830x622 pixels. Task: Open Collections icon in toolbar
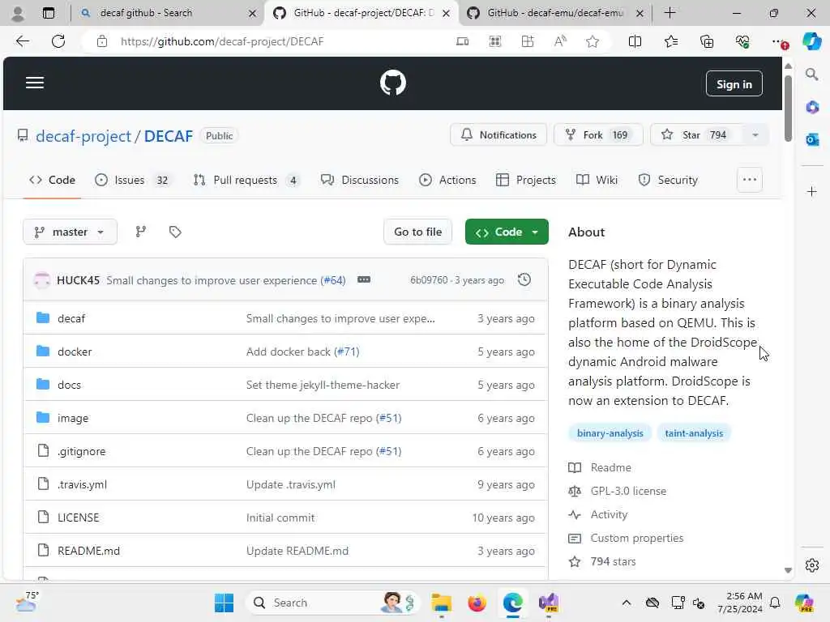pos(707,41)
